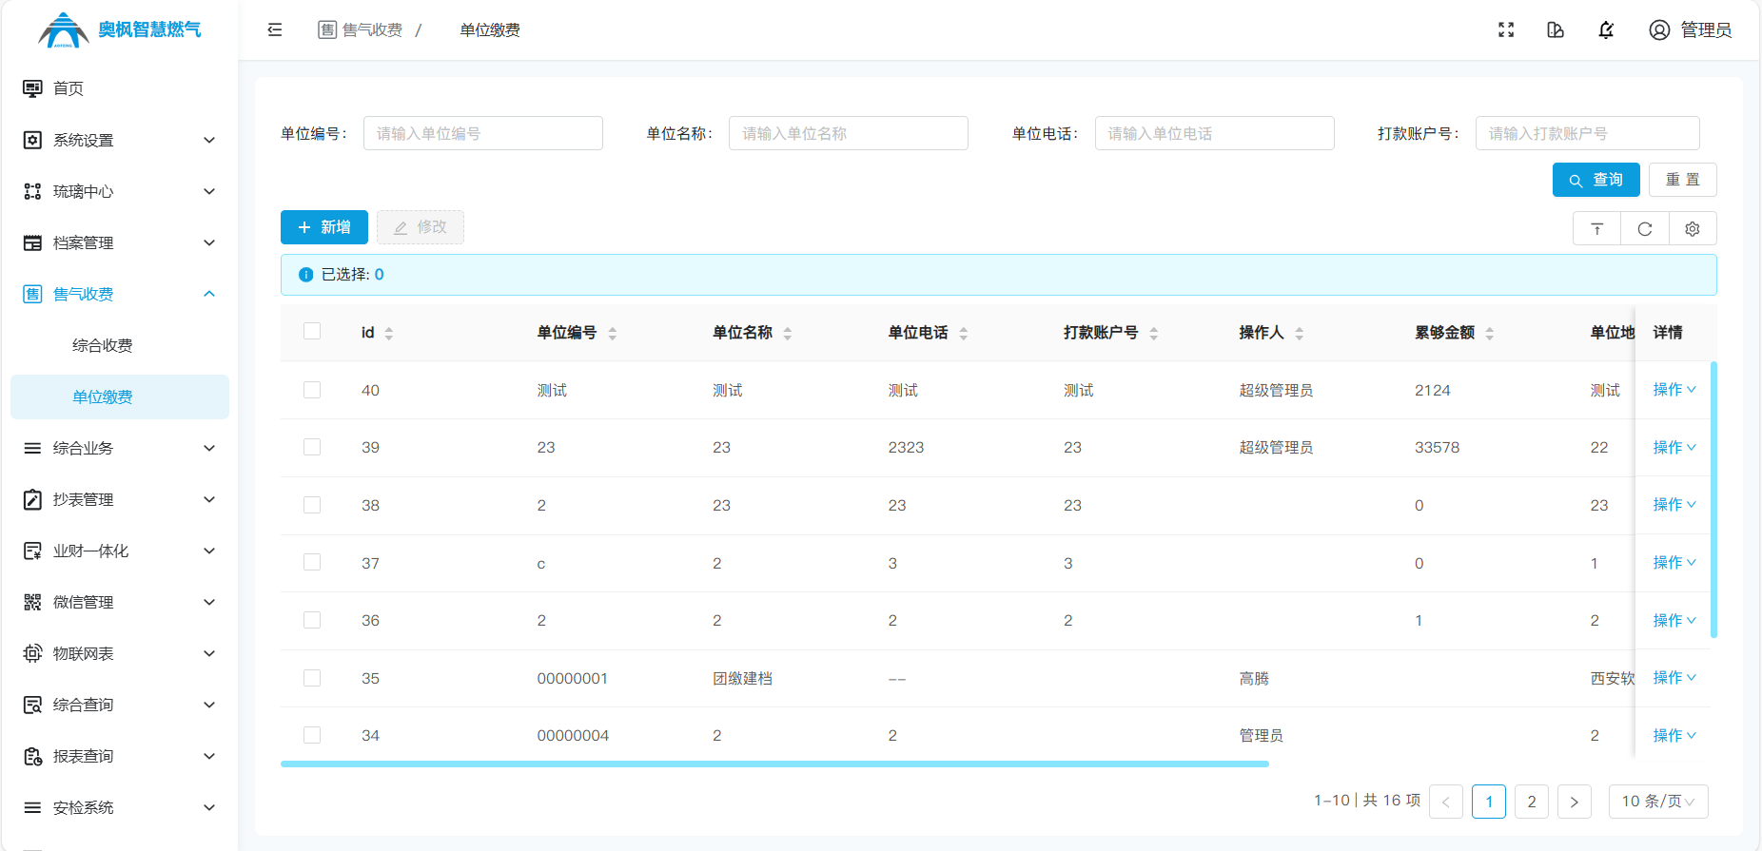Screen dimensions: 1762x851
Task: Go to page 2 of results
Action: pos(1532,802)
